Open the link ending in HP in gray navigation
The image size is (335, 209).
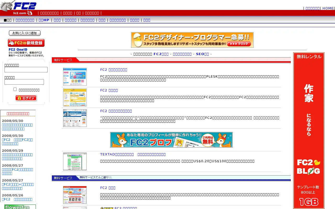[44, 20]
